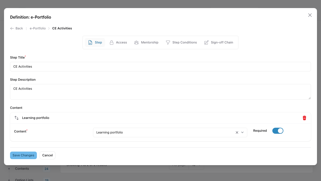Image resolution: width=321 pixels, height=181 pixels.
Task: Save Changes to the step
Action: point(23,155)
